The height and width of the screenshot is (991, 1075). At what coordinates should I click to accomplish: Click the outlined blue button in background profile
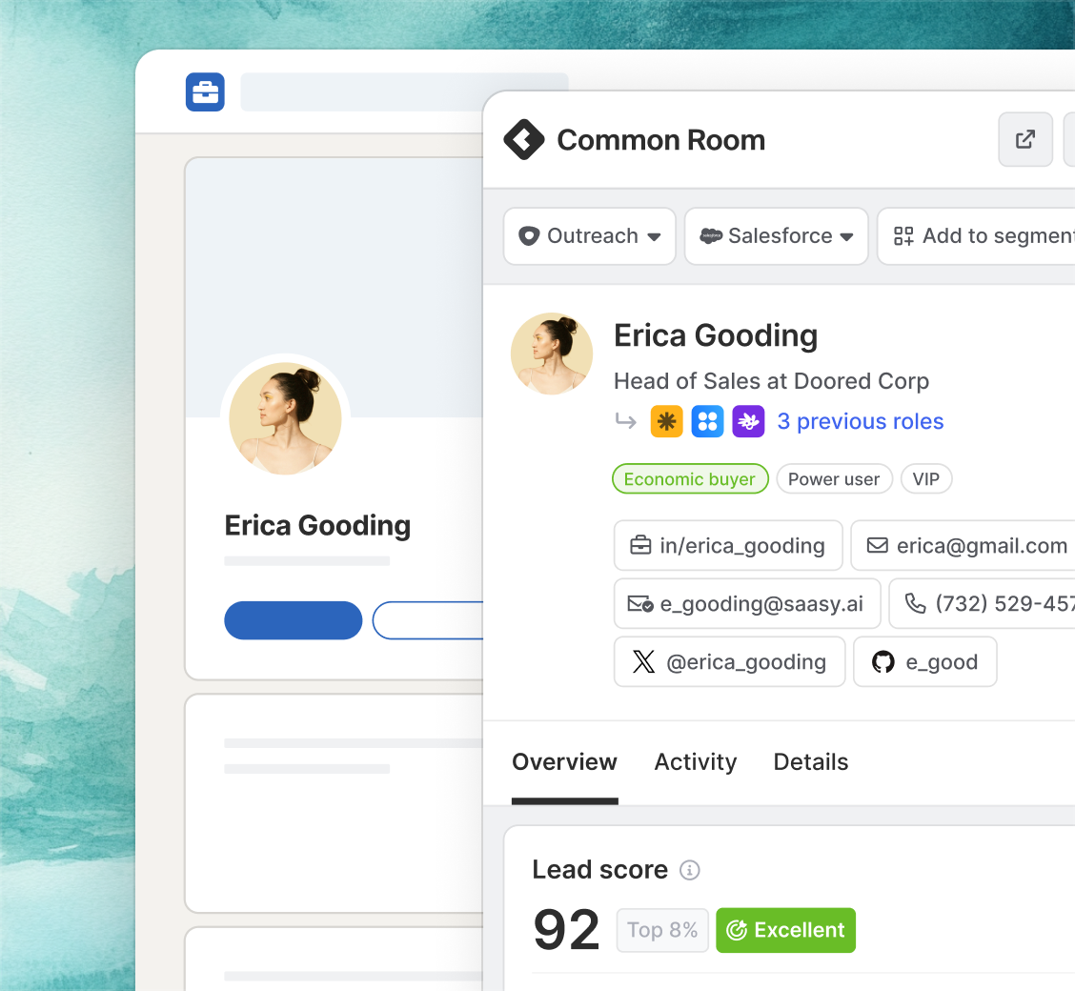pos(429,620)
